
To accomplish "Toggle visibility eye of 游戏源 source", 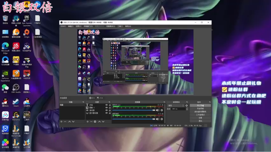I will 106,110.
